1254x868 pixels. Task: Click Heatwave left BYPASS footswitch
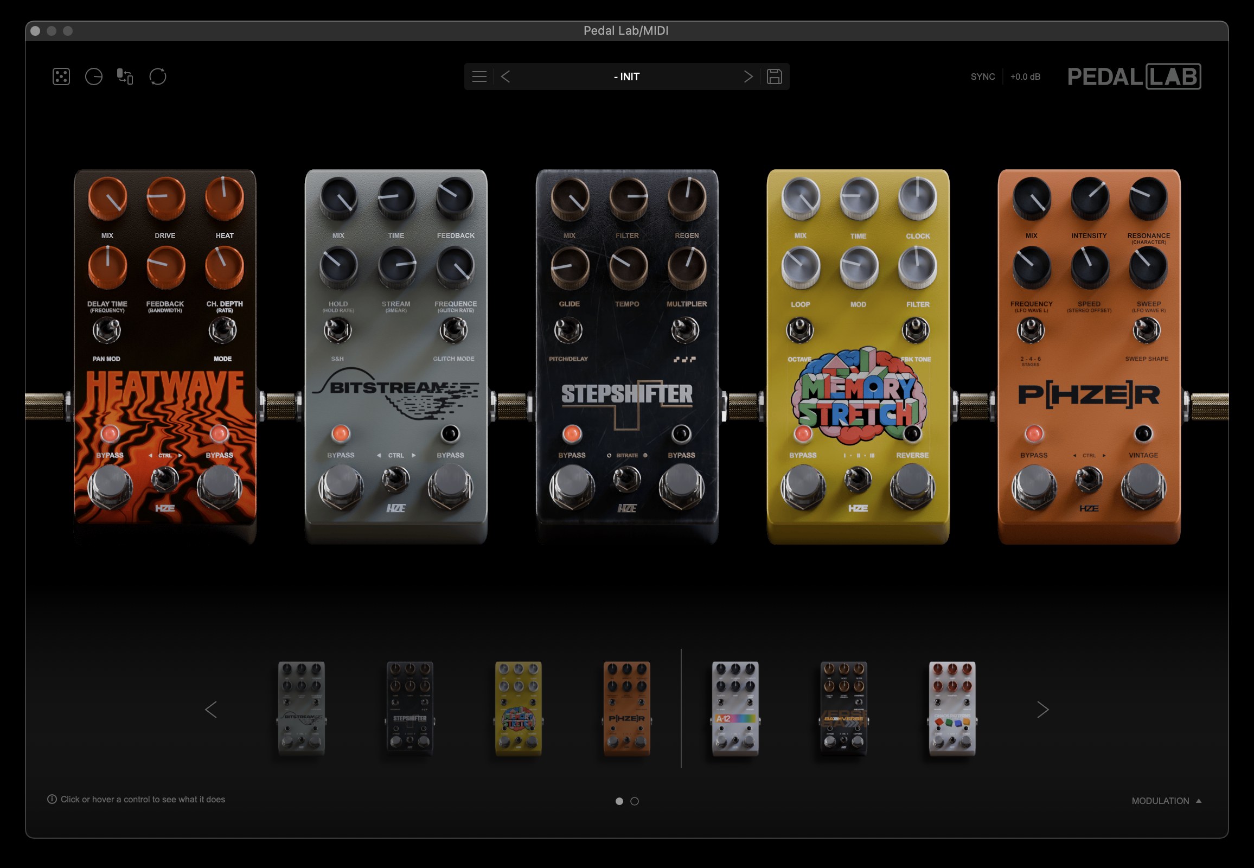(x=111, y=487)
